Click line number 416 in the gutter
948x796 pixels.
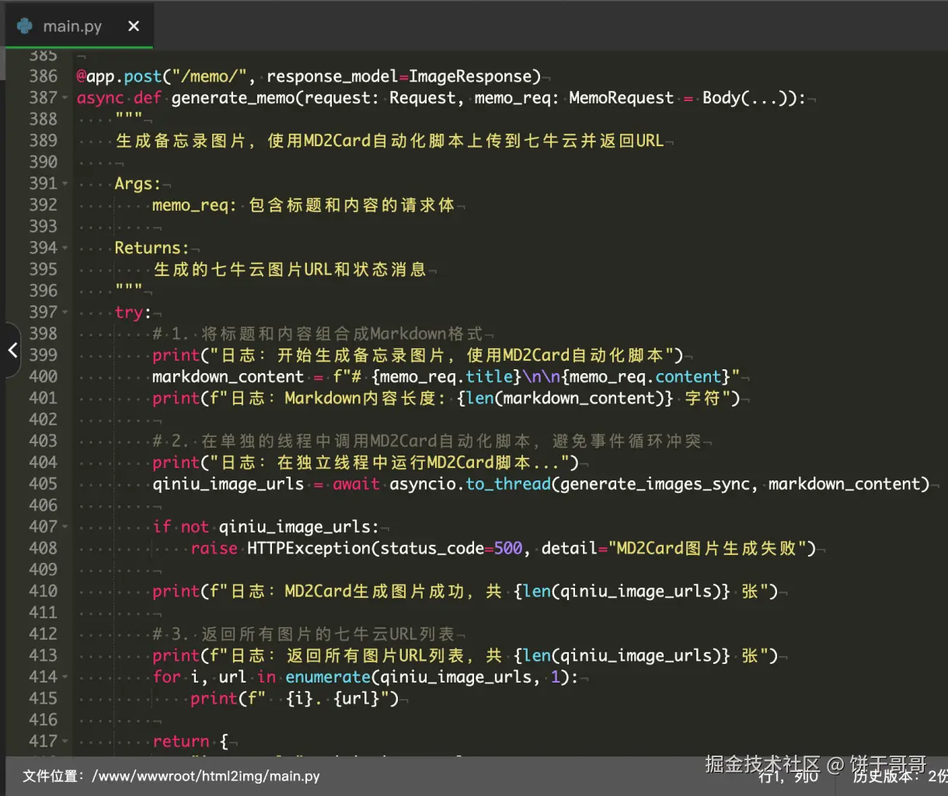(44, 720)
